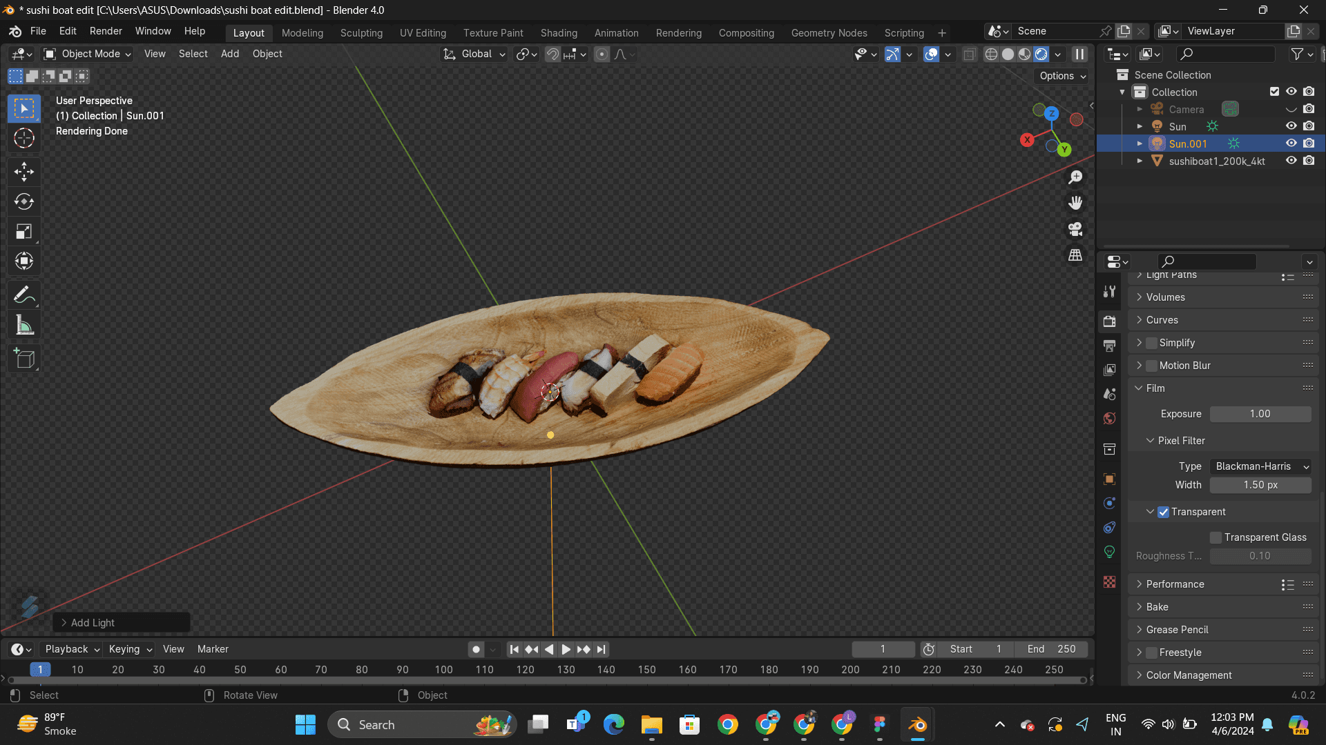Choose the Add Cube tool
1326x745 pixels.
(x=24, y=359)
